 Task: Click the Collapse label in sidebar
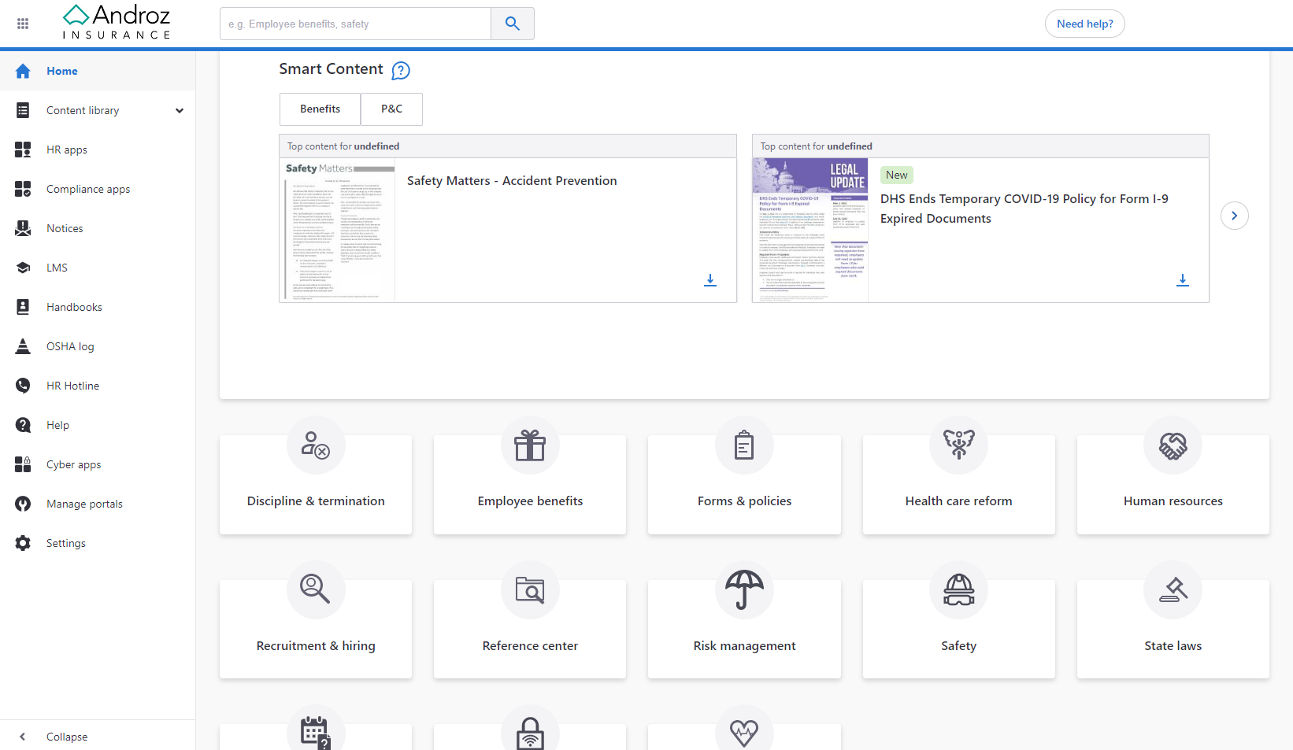point(67,737)
